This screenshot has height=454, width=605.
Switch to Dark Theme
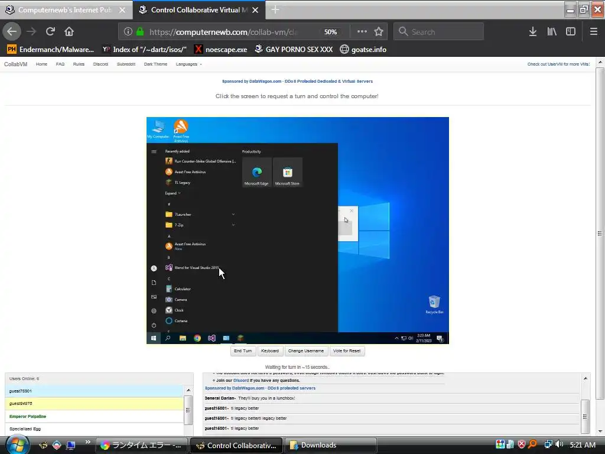(x=155, y=64)
